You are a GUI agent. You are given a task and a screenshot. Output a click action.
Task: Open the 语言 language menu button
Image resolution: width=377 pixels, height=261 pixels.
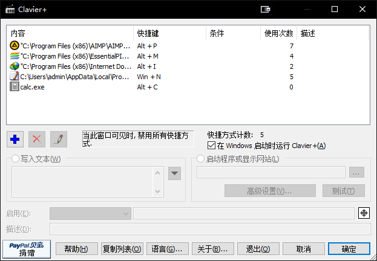tap(166, 249)
